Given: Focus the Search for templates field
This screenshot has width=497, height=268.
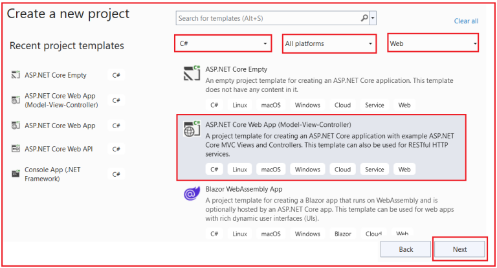Looking at the screenshot, I should coord(267,18).
